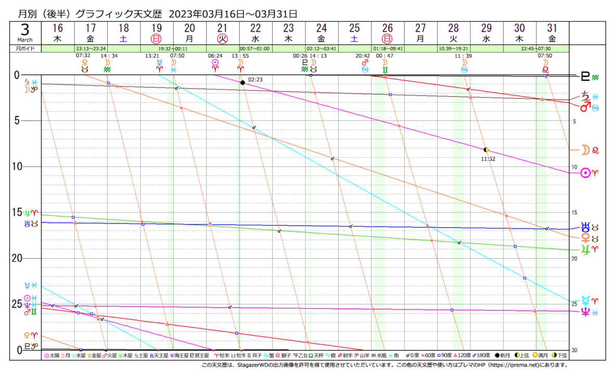Screen dimensions: 615x374
Task: Click the Mars symbol on right edge
Action: [585, 107]
